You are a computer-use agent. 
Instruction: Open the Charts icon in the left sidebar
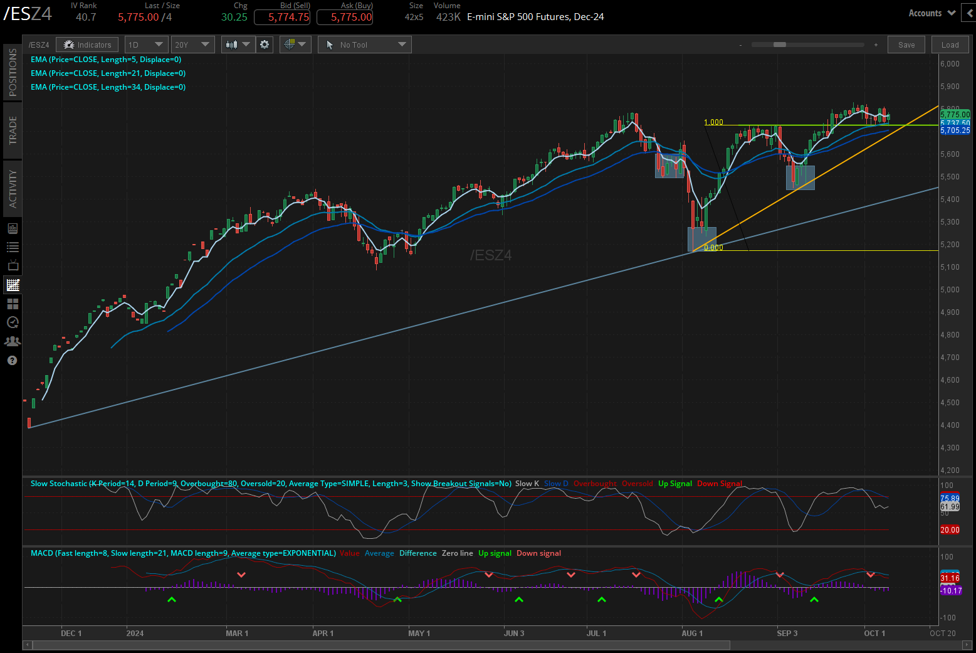(13, 284)
